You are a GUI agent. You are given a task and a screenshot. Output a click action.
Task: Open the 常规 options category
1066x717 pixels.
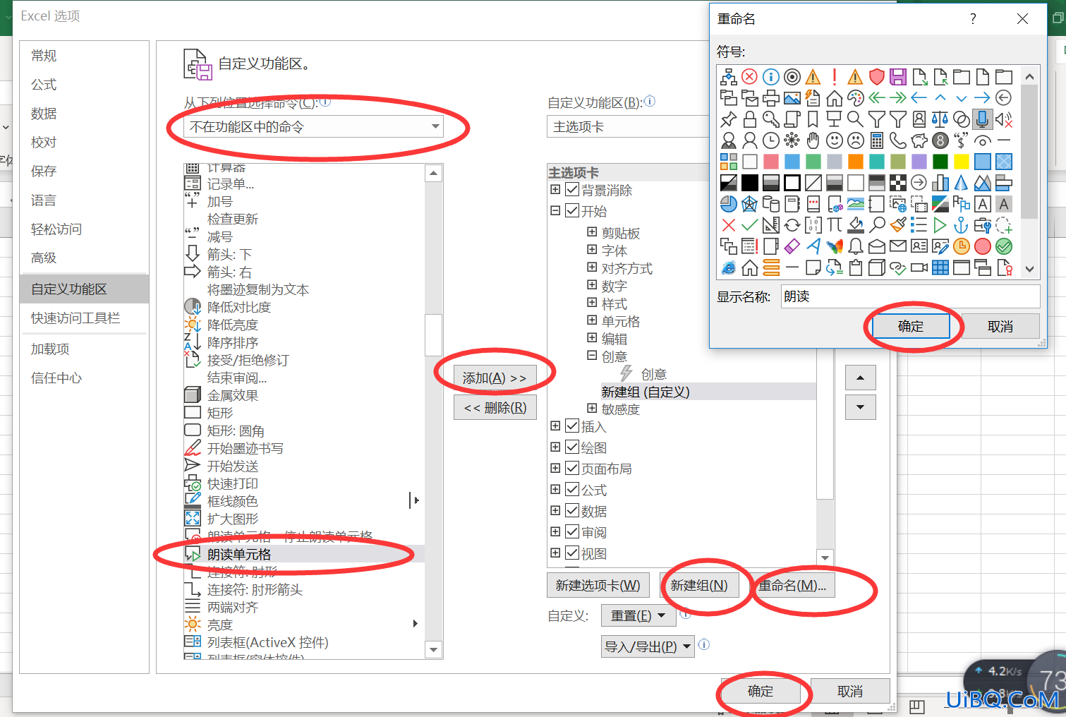click(x=85, y=56)
